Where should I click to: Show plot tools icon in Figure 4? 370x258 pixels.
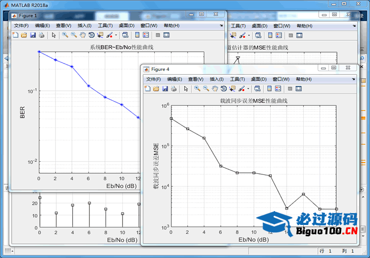point(299,89)
